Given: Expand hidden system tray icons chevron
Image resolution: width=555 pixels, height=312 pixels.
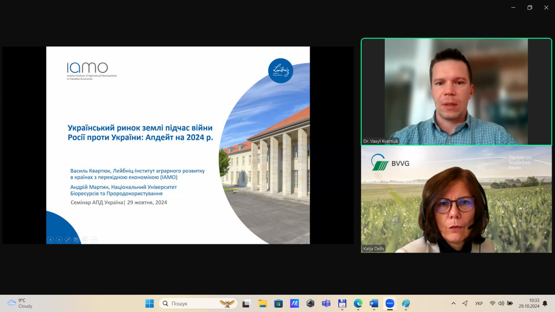Looking at the screenshot, I should [x=454, y=303].
